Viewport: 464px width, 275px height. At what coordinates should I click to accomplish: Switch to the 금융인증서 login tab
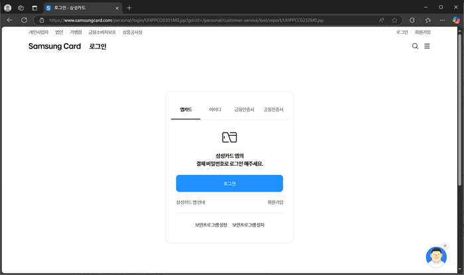tap(245, 110)
